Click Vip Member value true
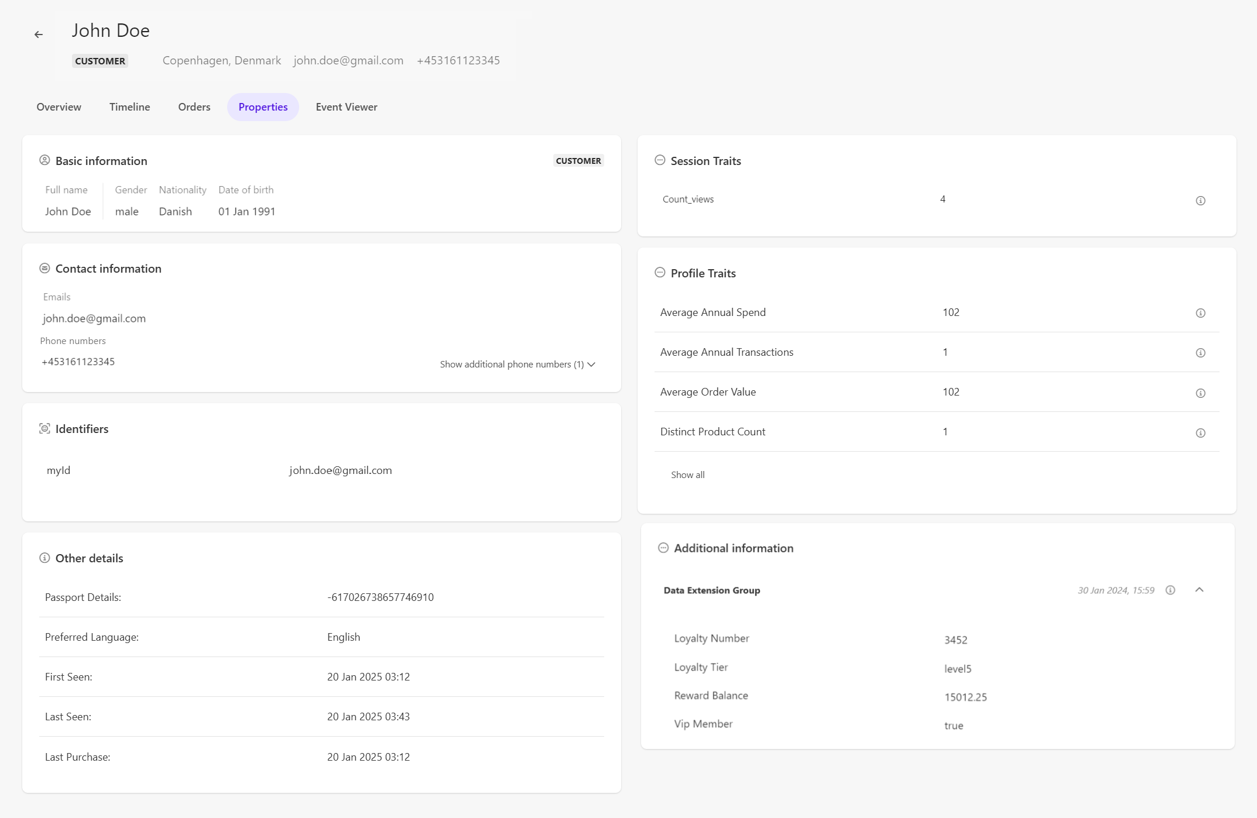The image size is (1257, 818). 954,725
